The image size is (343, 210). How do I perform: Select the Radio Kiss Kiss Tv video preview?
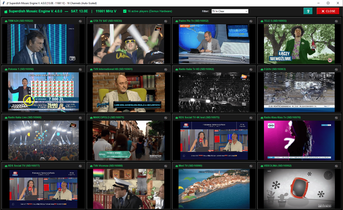click(299, 140)
